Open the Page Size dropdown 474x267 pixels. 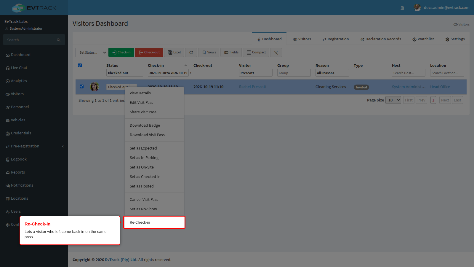coord(393,100)
